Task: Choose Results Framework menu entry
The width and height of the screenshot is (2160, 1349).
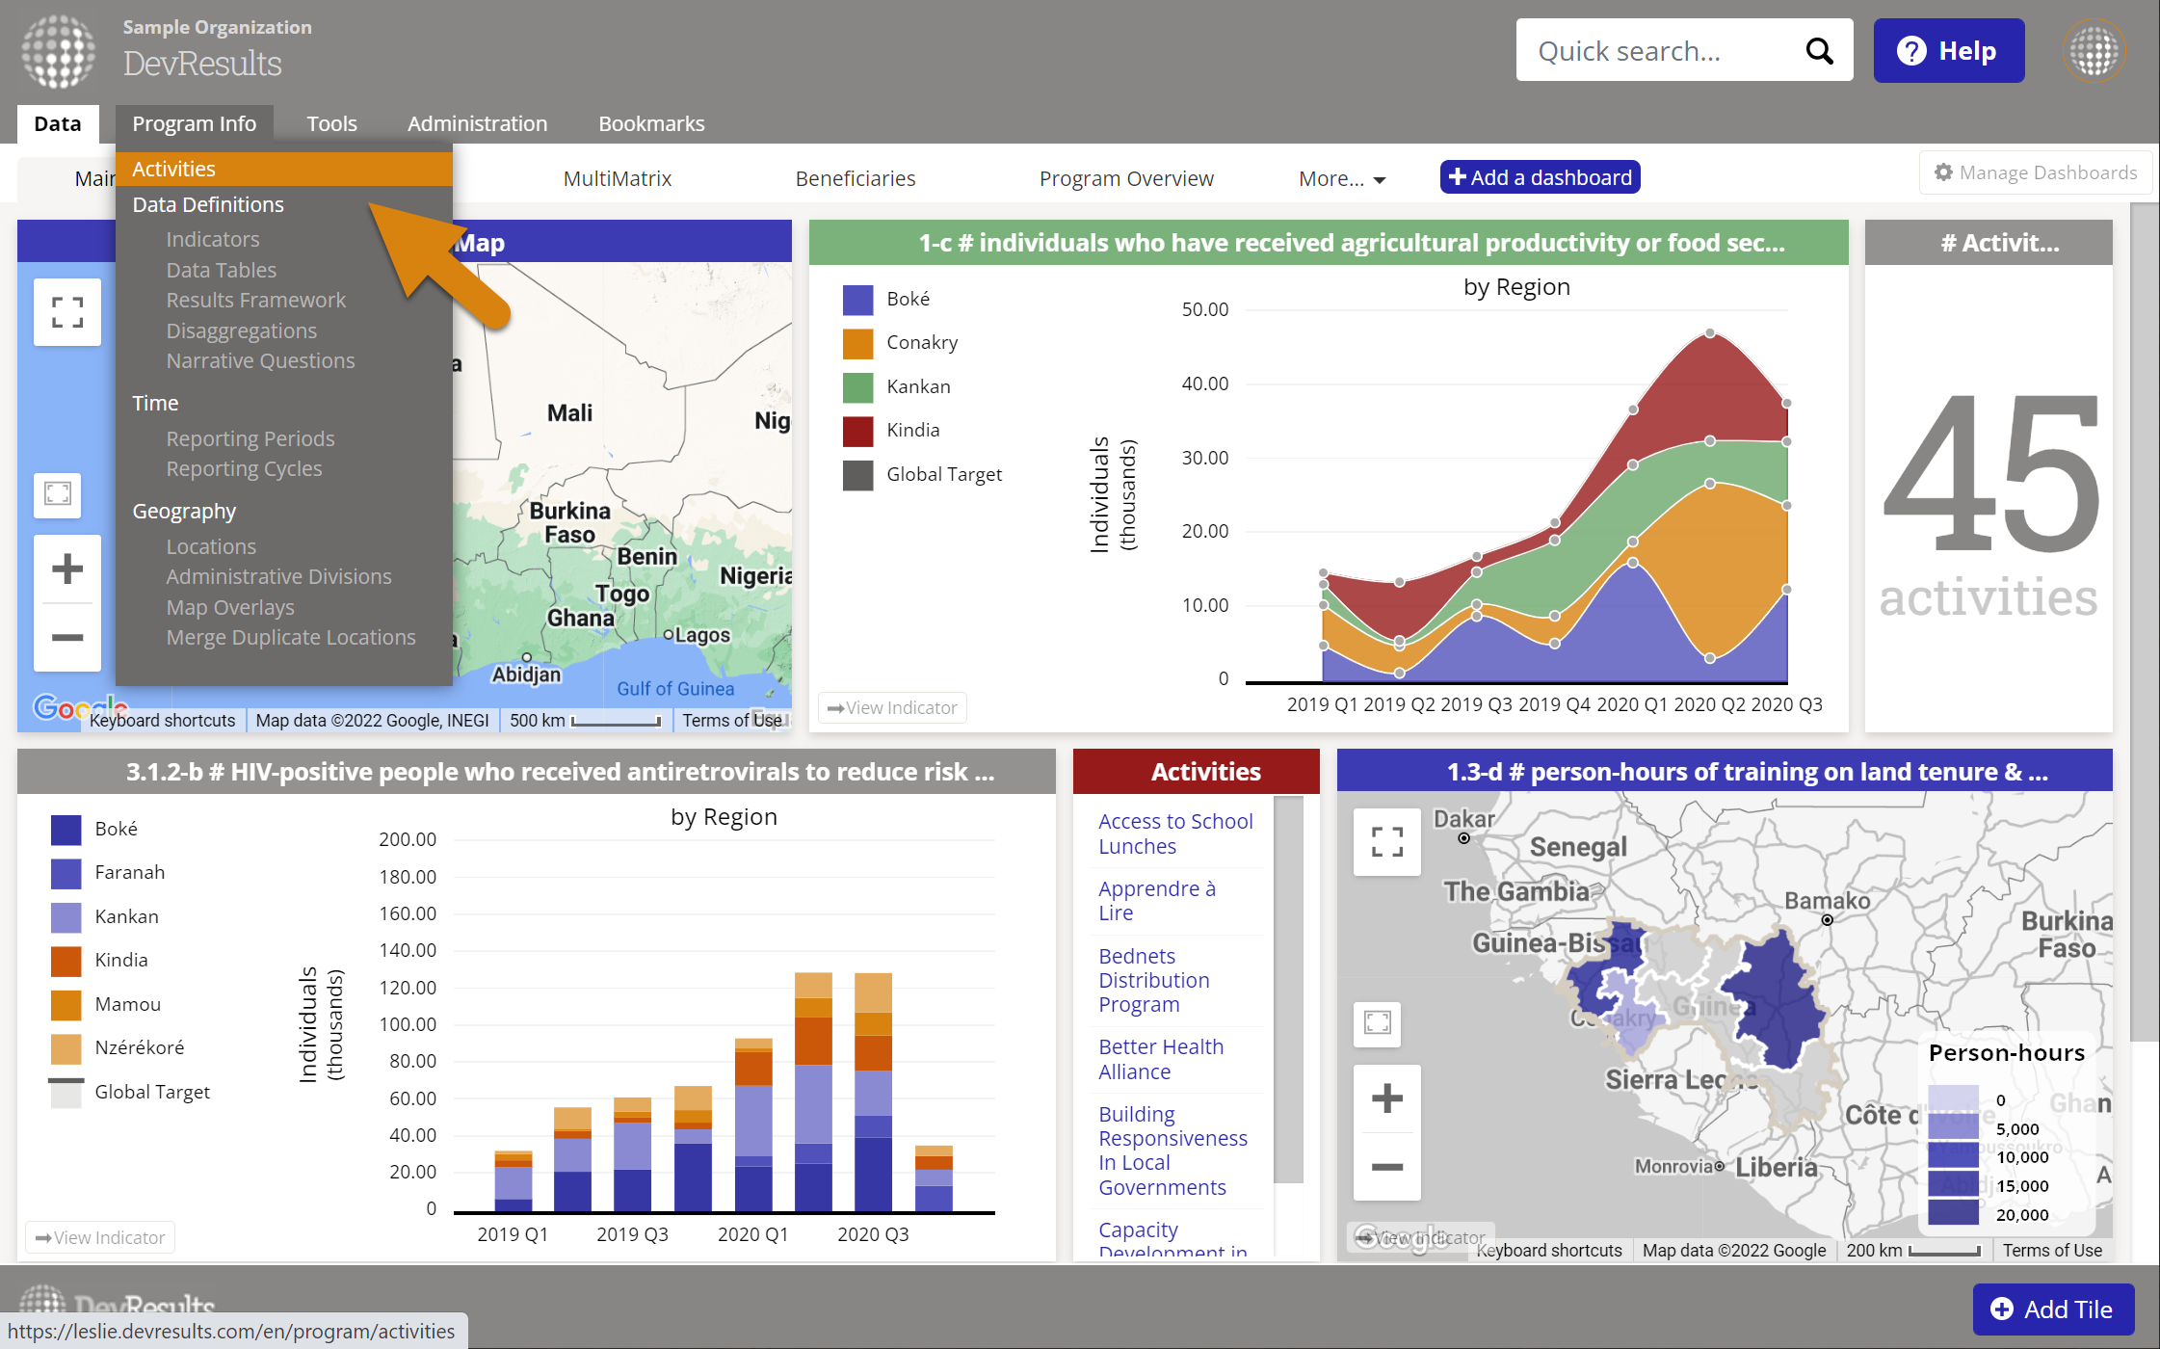Action: [x=255, y=300]
